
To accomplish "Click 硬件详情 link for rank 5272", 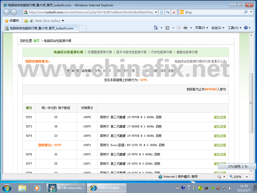I will coord(220,117).
